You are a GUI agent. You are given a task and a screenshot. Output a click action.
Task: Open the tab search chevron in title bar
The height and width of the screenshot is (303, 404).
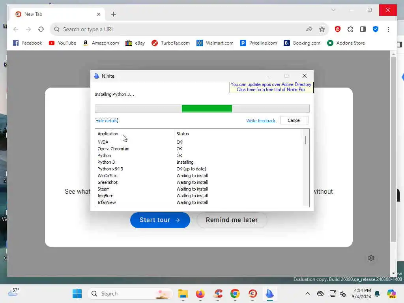[x=333, y=10]
